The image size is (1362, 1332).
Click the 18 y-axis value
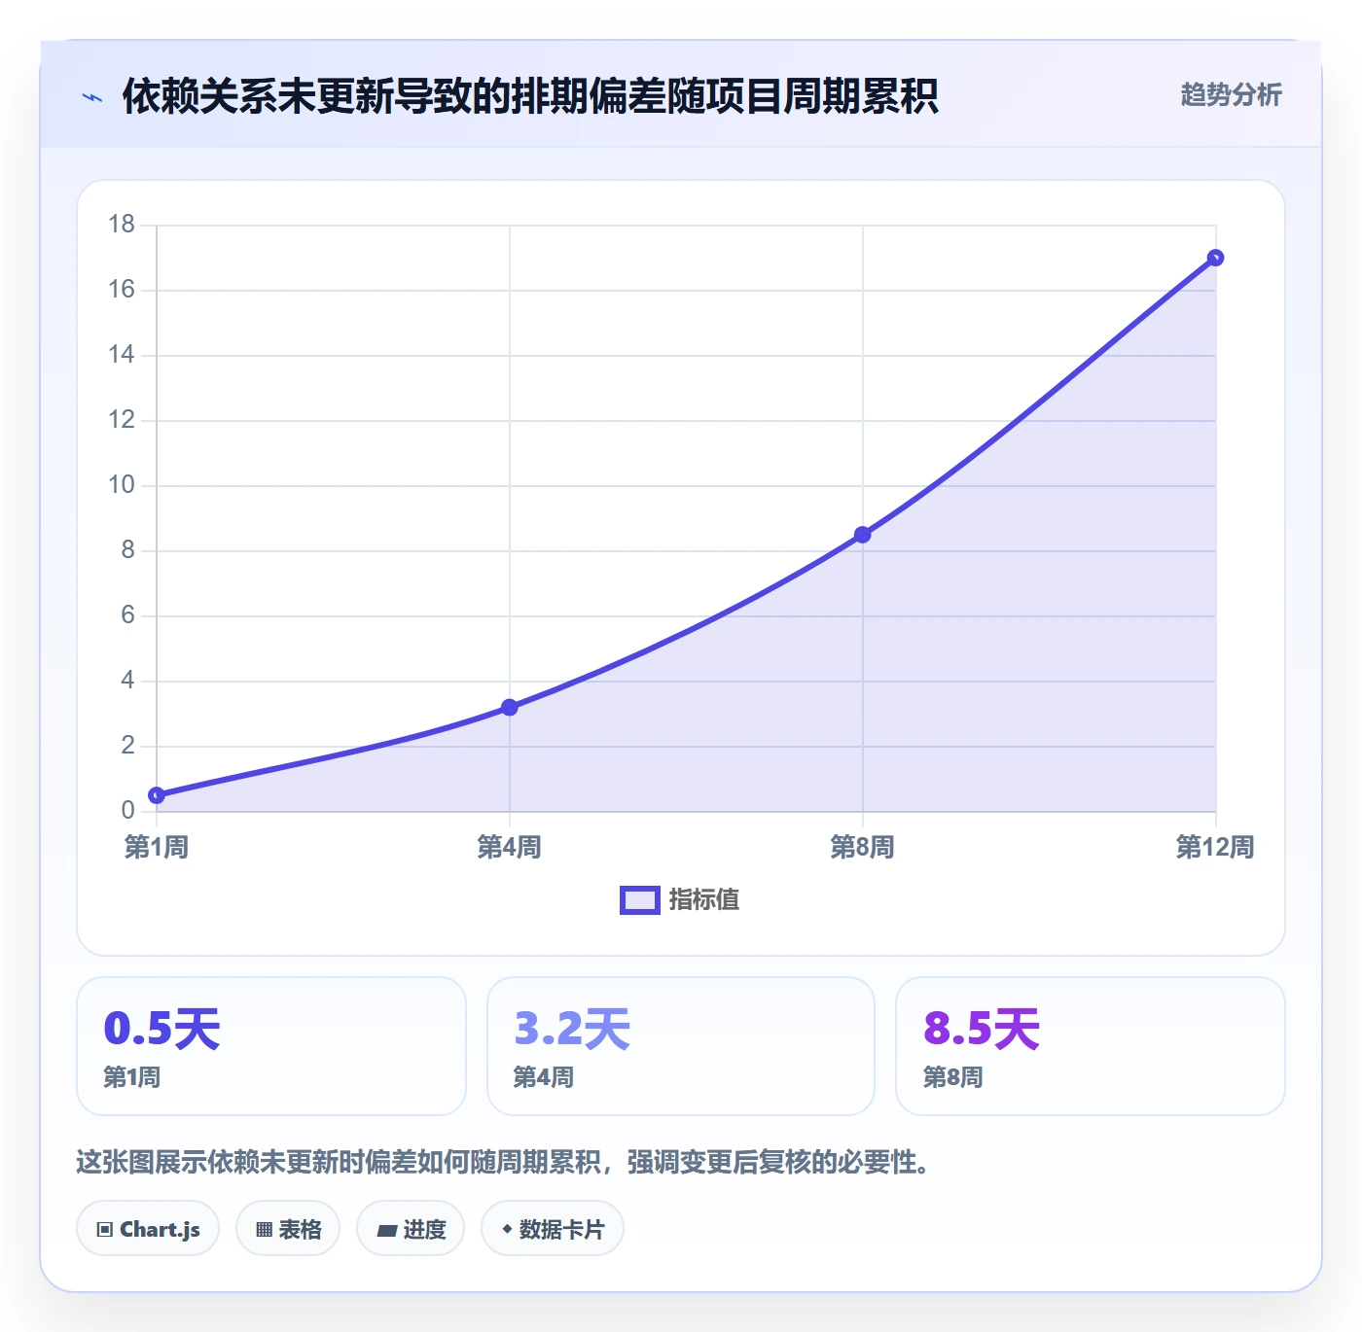122,225
